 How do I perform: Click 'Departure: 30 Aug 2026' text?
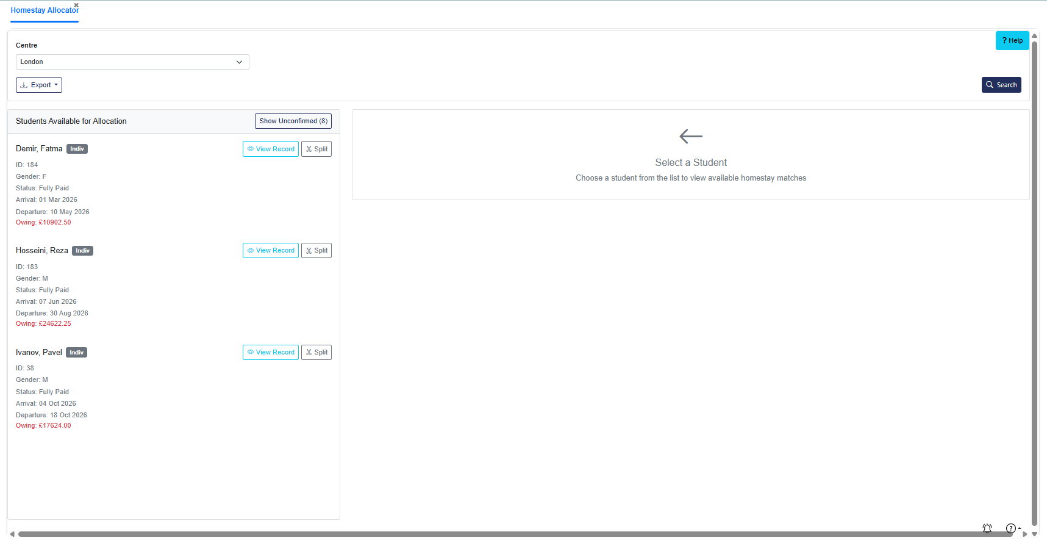pyautogui.click(x=52, y=313)
